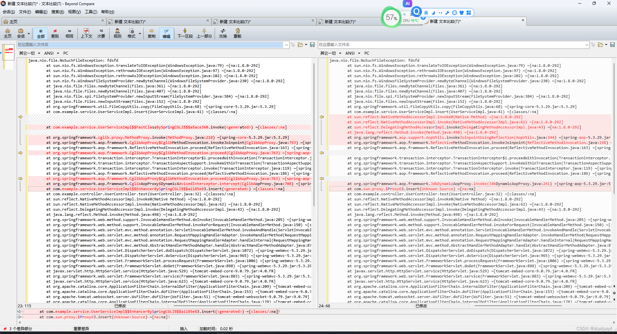Close the active 新建 文本比较(T)* tab
Screen dimensions: 617x334
pos(523,20)
